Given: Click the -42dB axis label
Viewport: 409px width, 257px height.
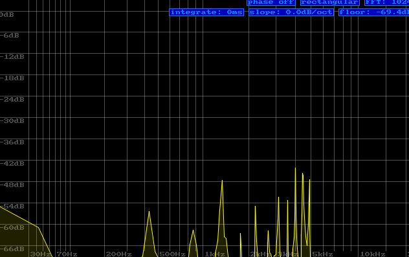Looking at the screenshot, I should [12, 164].
